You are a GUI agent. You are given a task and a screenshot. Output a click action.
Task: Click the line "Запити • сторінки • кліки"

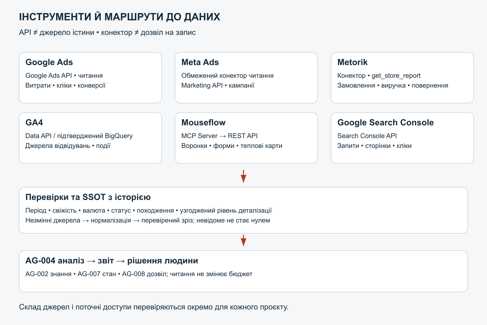(374, 146)
